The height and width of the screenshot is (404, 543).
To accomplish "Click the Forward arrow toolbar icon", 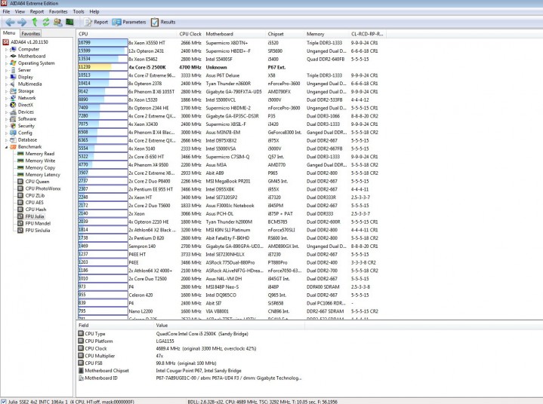I will pos(22,22).
